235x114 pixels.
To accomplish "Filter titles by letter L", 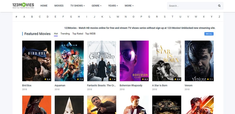I will pyautogui.click(x=110, y=17).
